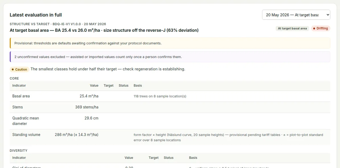Click the 'Stems' indicator row label
340x168 pixels.
click(x=18, y=107)
